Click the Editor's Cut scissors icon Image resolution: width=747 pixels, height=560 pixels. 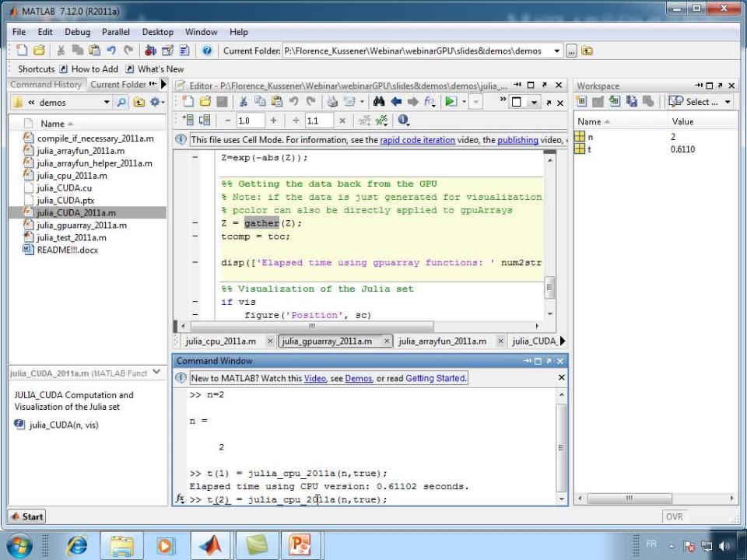point(243,101)
